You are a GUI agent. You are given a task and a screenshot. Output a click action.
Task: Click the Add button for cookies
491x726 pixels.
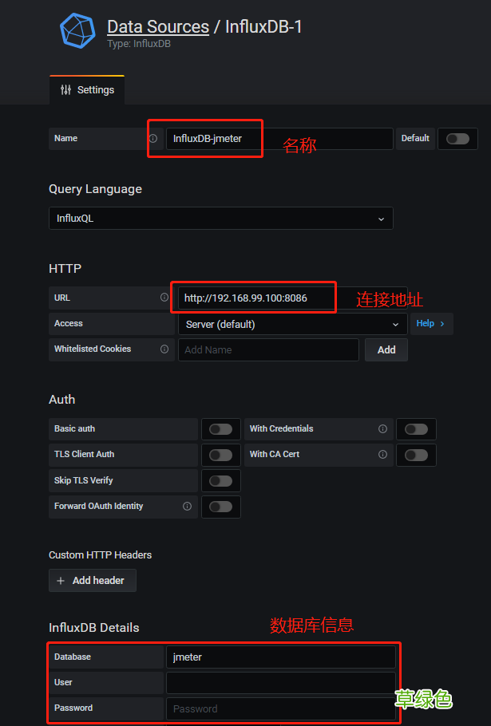pos(386,349)
